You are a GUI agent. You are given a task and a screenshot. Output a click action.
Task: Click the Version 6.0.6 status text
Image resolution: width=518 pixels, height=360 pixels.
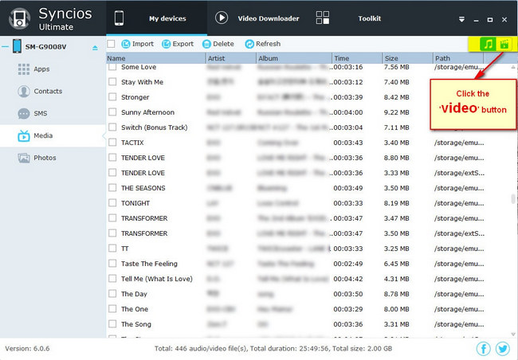pyautogui.click(x=27, y=348)
